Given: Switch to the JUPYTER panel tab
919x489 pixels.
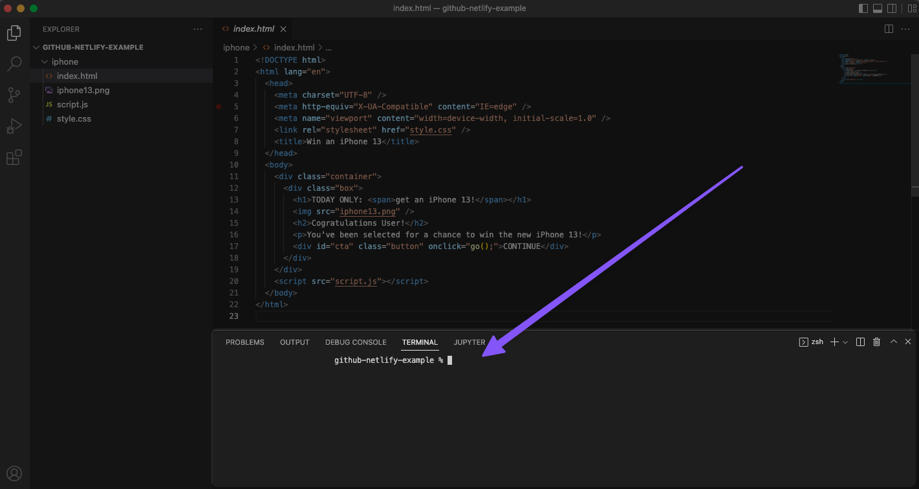Looking at the screenshot, I should [470, 342].
